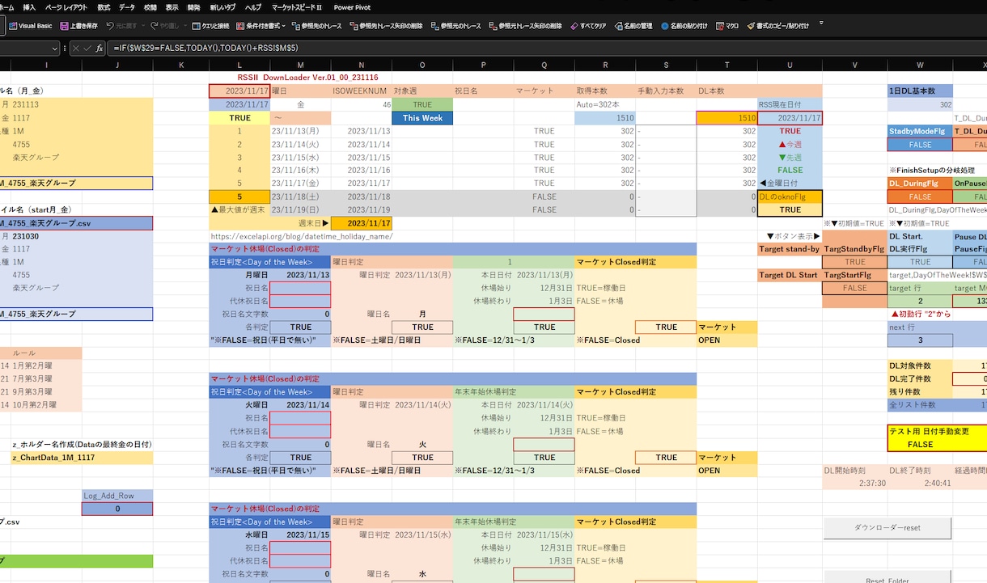987x583 pixels.
Task: Open the Visual Basic editor
Action: 30,26
